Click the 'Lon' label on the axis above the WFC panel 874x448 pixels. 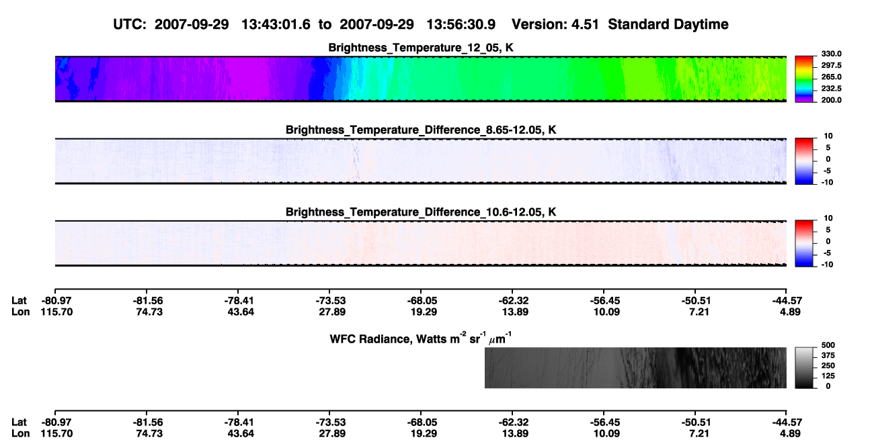20,312
